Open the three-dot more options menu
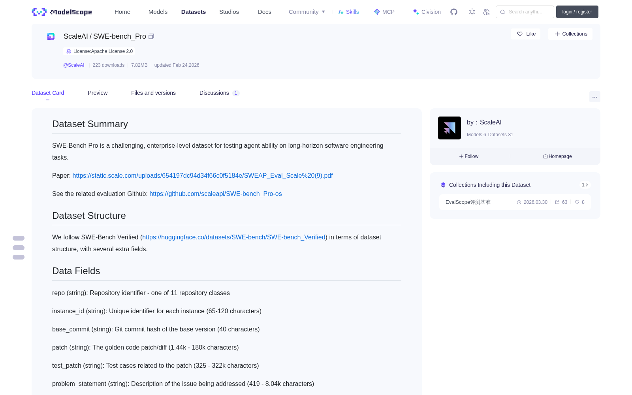 point(594,97)
